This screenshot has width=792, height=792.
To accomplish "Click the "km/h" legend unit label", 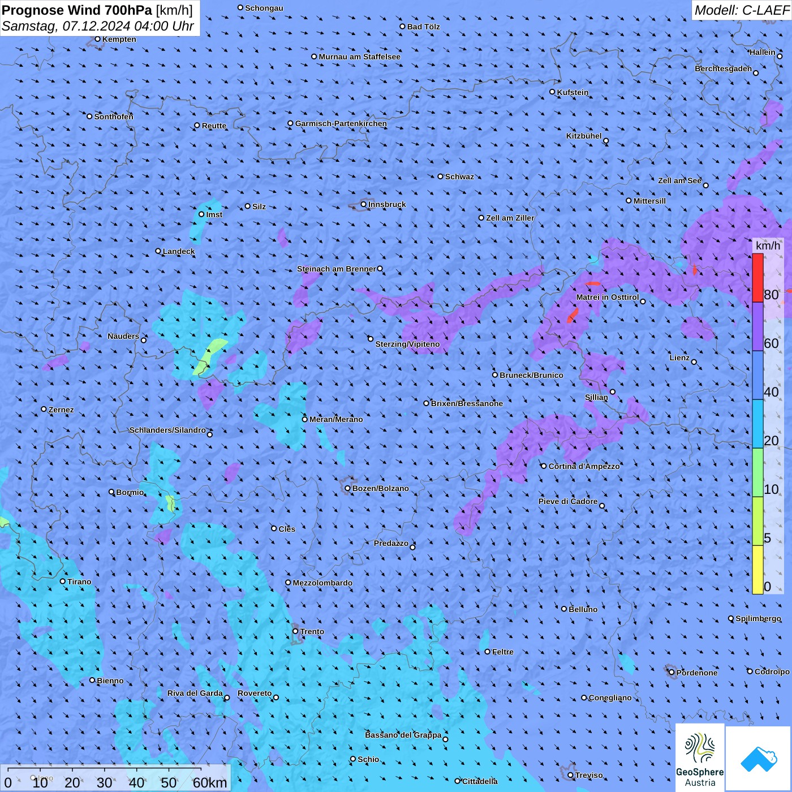I will tap(768, 246).
